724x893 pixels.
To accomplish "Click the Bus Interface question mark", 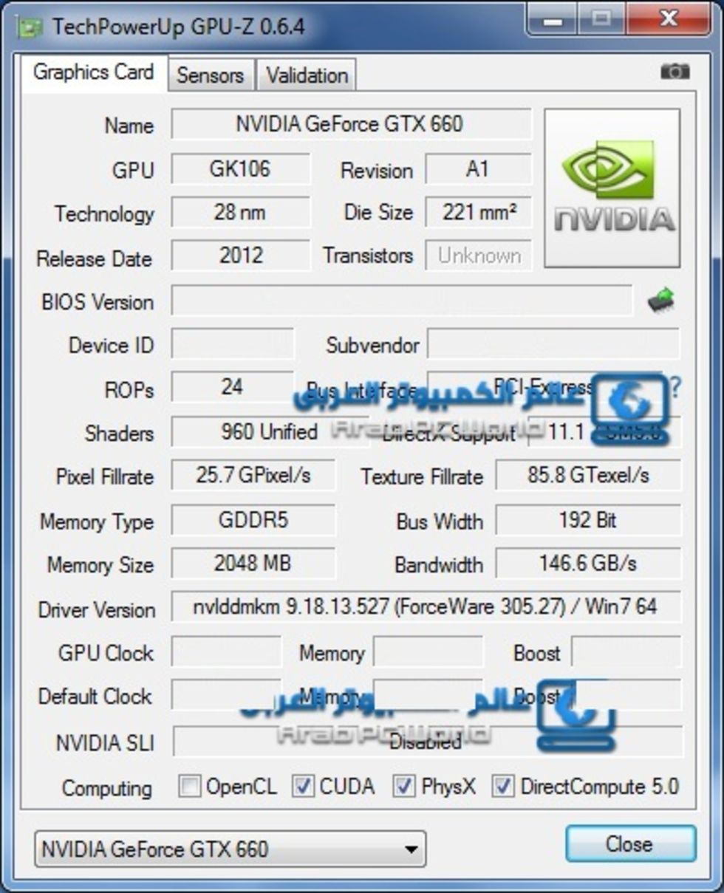I will [675, 387].
